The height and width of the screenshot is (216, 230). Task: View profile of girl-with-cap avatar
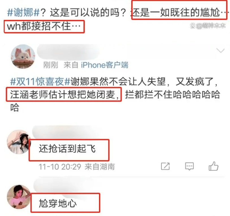pos(19,142)
